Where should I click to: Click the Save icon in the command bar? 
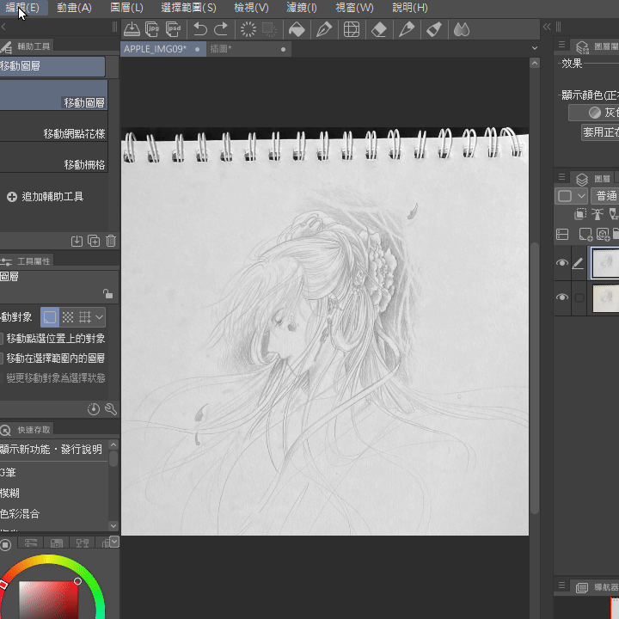132,29
